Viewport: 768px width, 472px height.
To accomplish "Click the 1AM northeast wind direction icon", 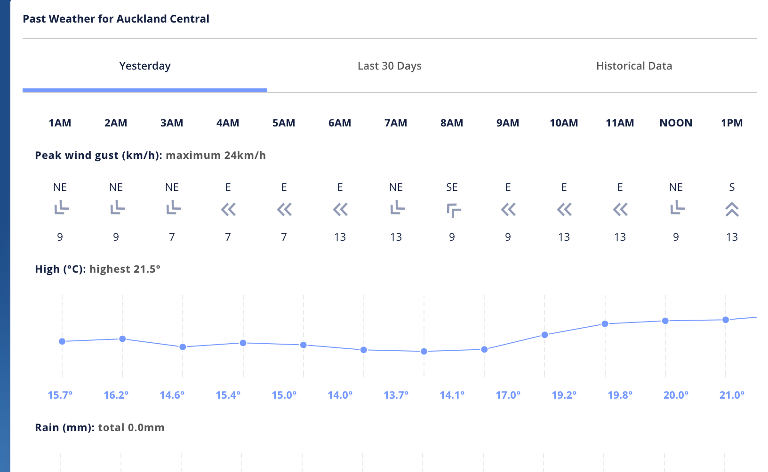I will coord(61,208).
